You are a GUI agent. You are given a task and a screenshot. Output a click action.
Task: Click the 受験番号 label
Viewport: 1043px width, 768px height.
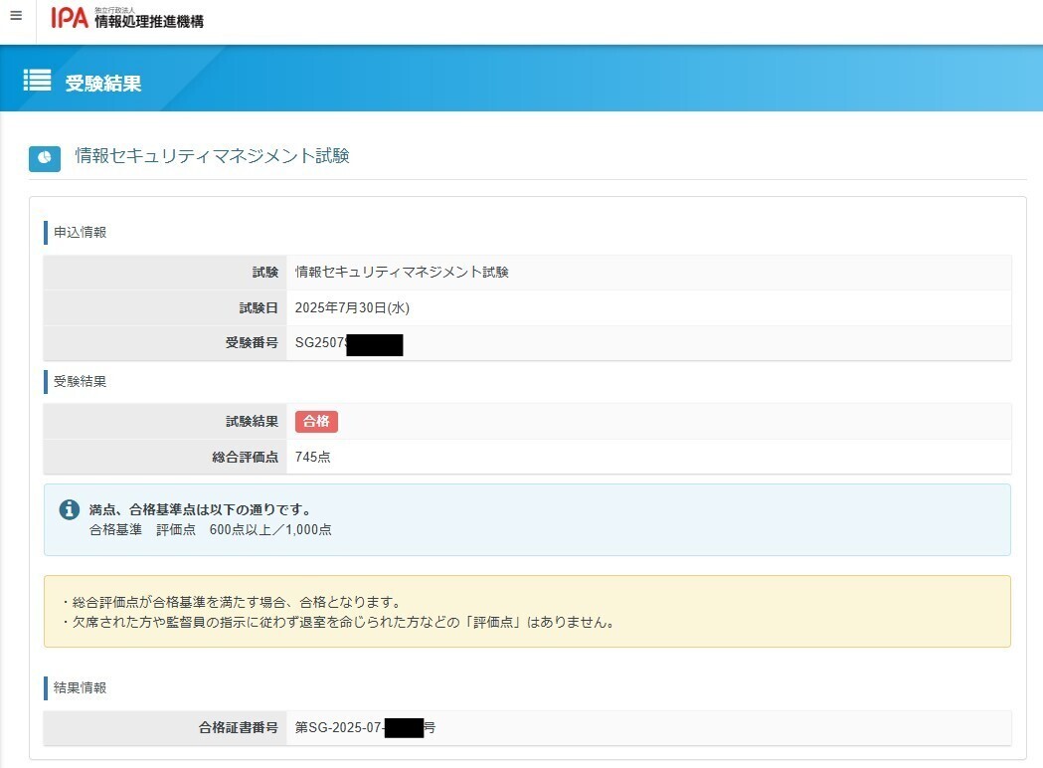253,343
